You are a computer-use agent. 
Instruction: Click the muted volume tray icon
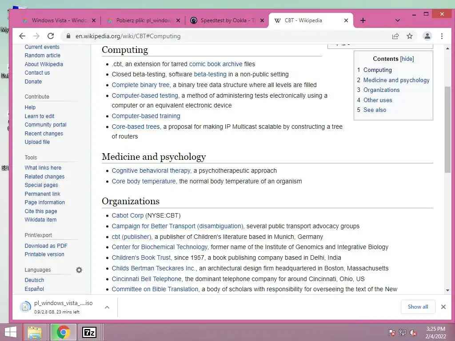(x=413, y=333)
